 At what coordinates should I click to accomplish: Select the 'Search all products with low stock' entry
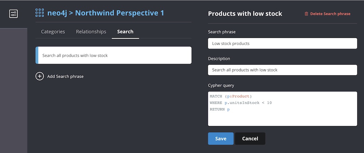113,55
